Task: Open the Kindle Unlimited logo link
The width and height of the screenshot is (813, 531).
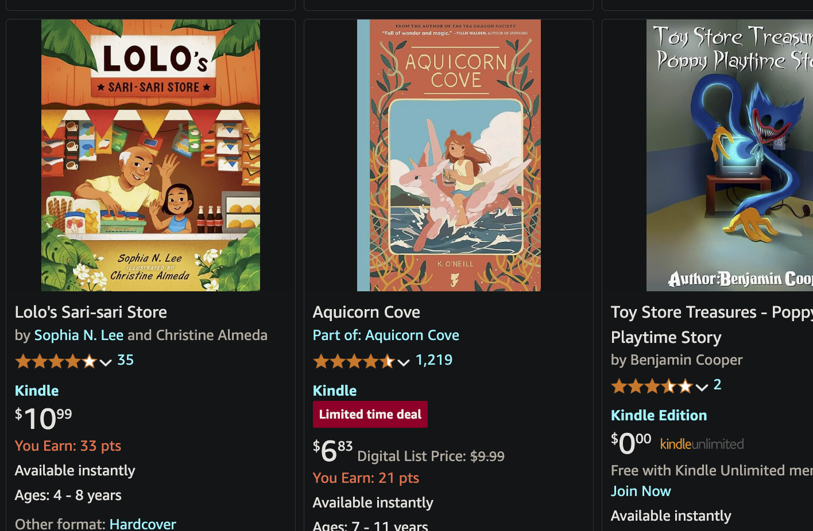Action: (702, 444)
